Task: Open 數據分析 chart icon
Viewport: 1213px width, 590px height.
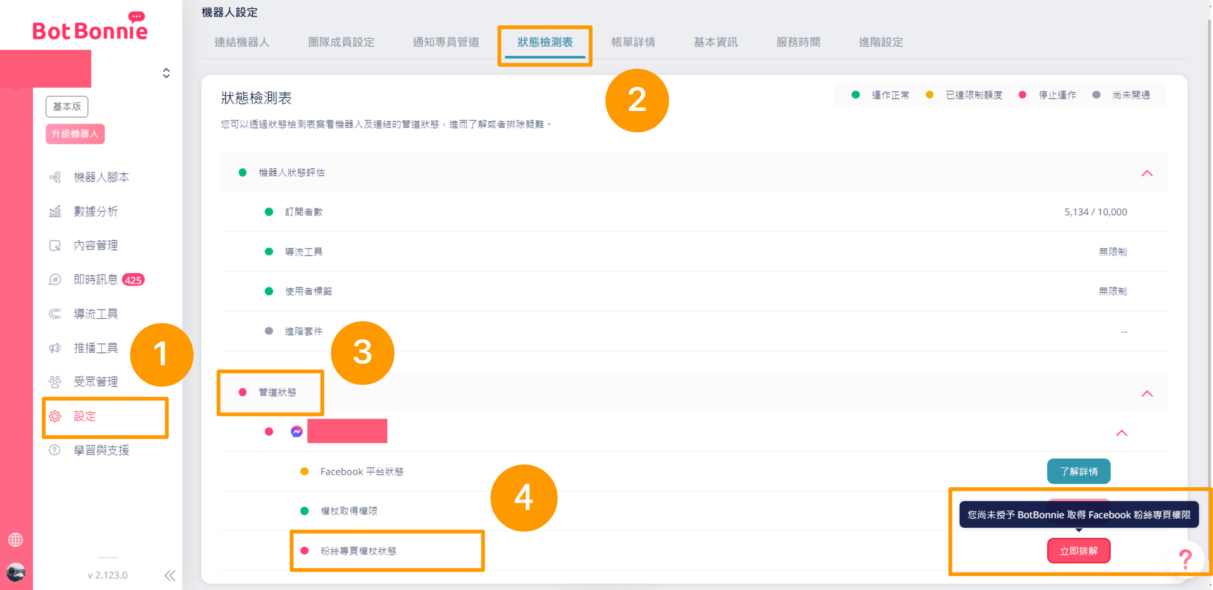Action: click(55, 211)
